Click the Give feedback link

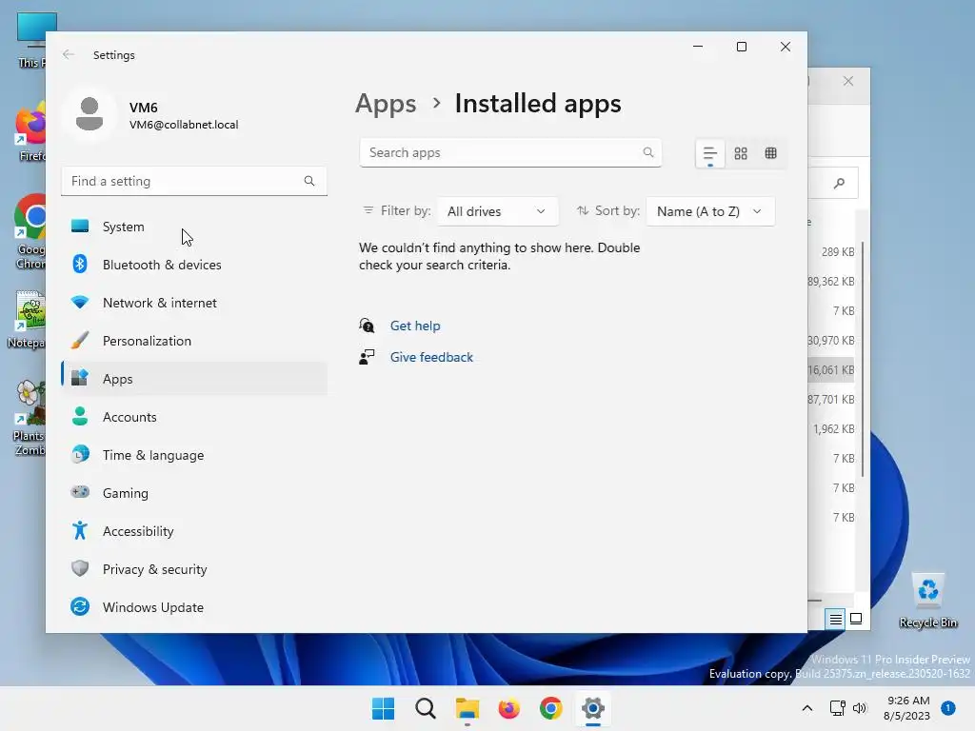(x=431, y=357)
